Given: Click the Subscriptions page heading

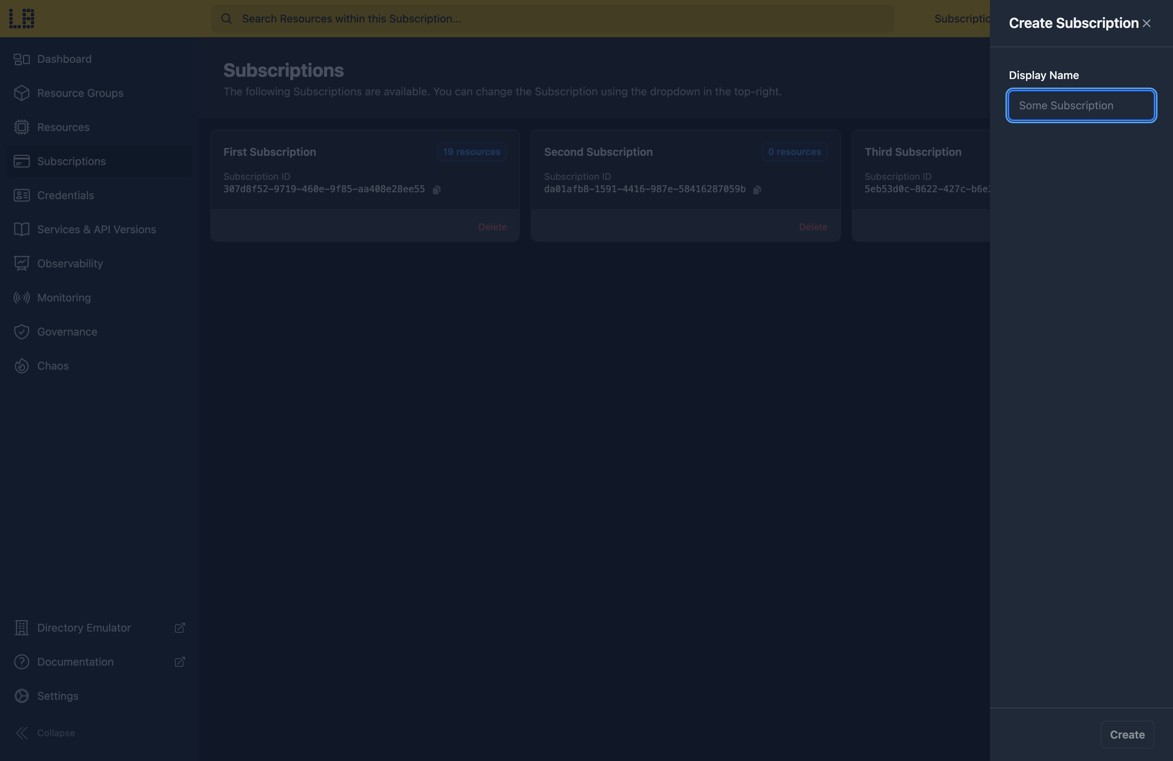Looking at the screenshot, I should (284, 71).
